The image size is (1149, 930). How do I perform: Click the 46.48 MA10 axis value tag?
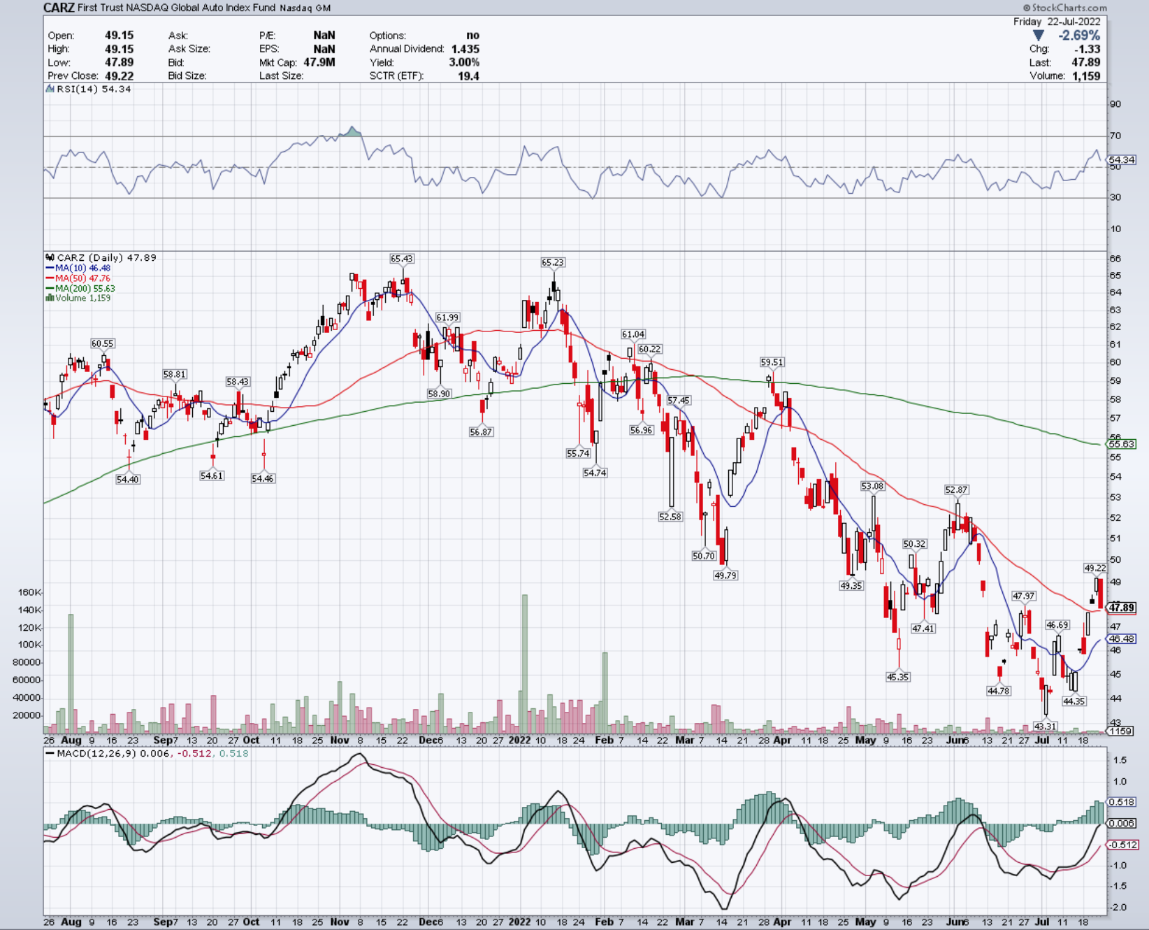(x=1122, y=639)
